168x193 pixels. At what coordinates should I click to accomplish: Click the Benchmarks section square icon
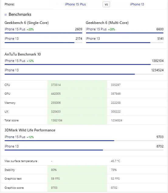pos(6,15)
